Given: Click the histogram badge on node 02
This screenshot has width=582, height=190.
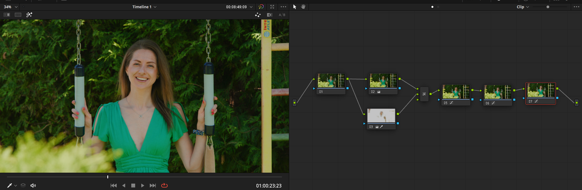Looking at the screenshot, I should [379, 92].
